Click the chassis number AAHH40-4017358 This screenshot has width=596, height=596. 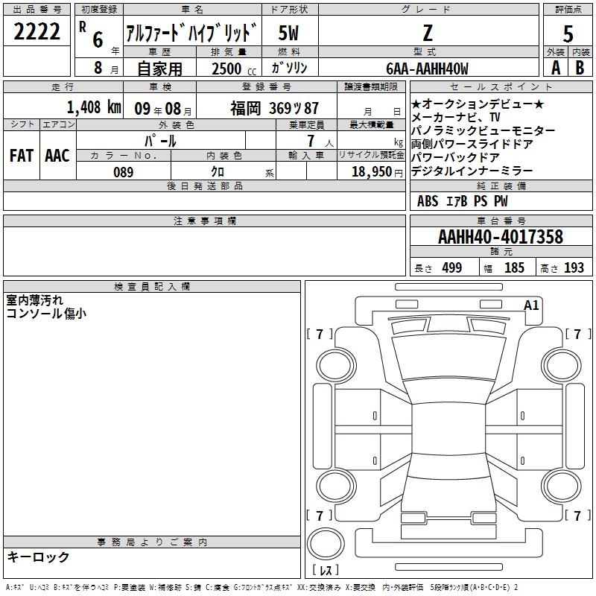point(500,238)
